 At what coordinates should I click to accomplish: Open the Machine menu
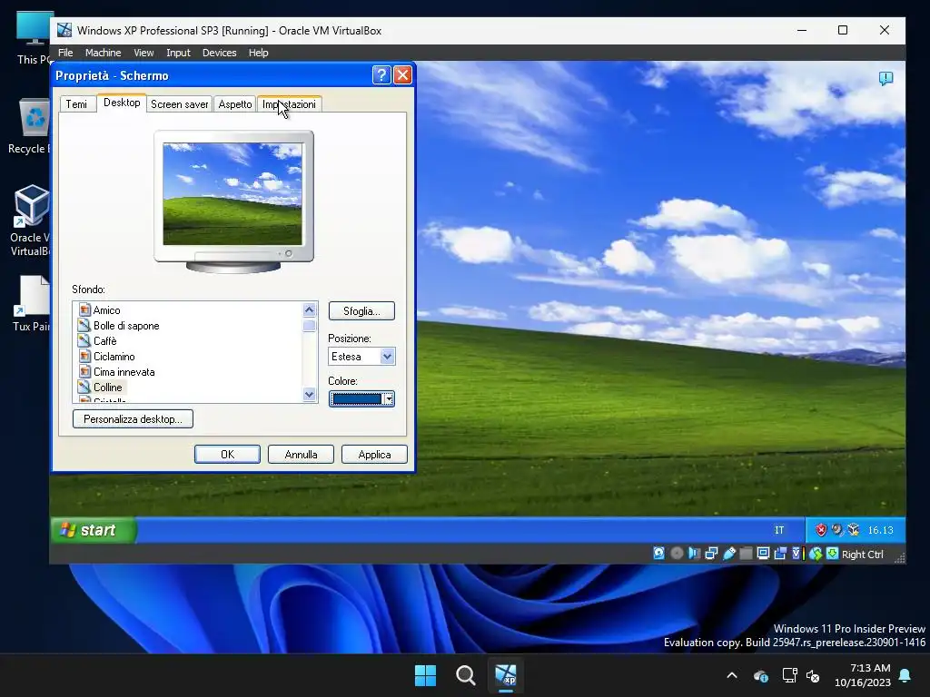click(x=104, y=53)
